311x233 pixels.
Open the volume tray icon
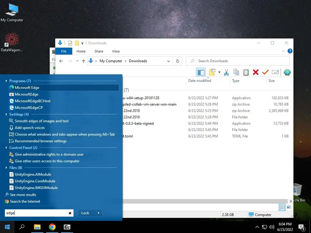[x=272, y=227]
